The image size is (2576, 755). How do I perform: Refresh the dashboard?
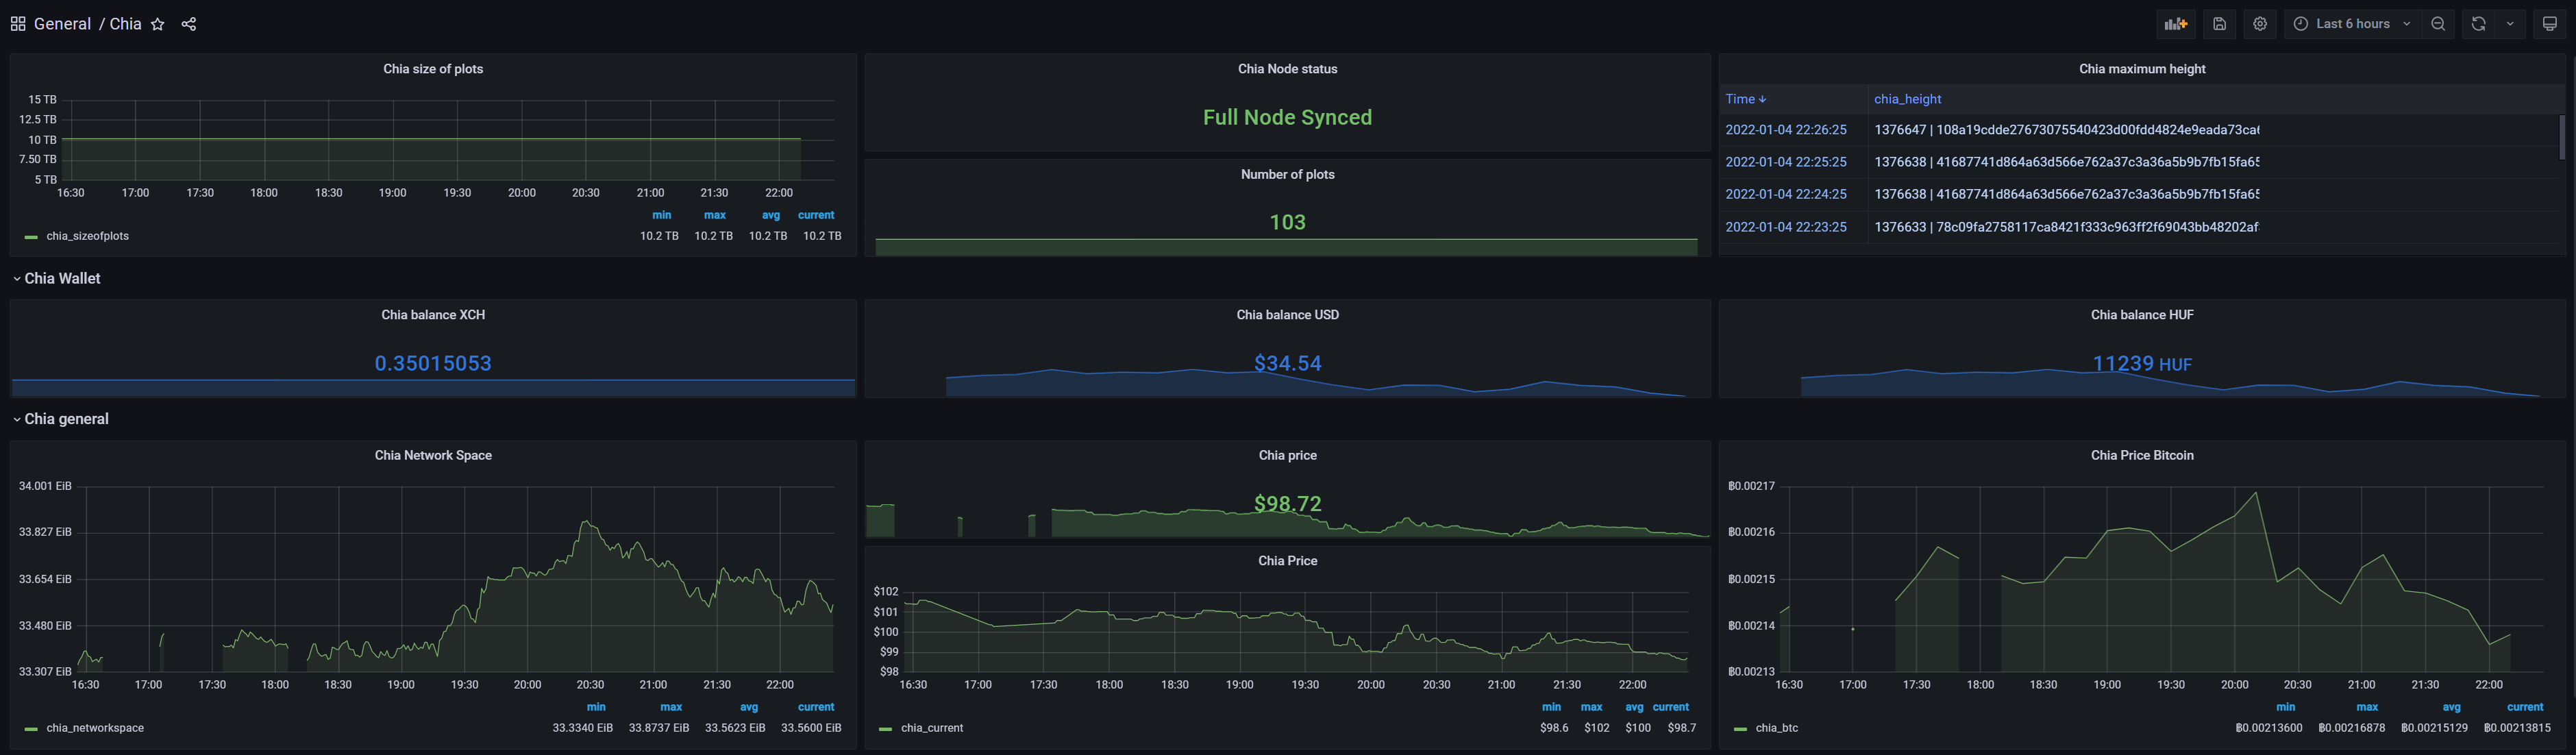coord(2478,24)
